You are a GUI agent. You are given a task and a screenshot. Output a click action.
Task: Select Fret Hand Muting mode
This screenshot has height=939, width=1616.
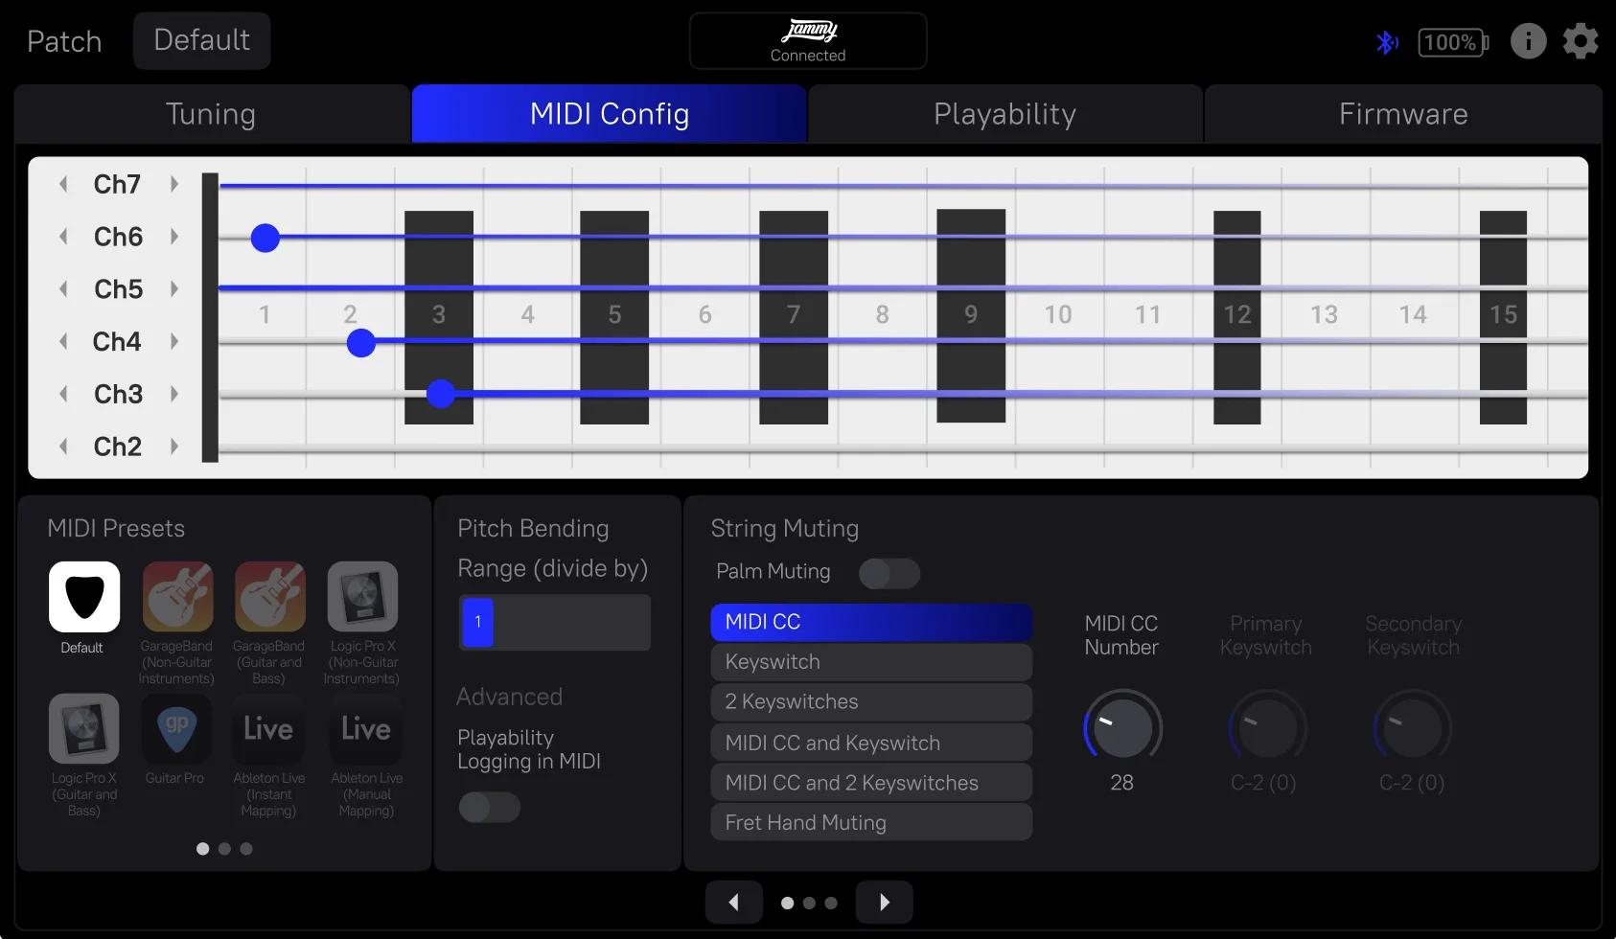click(871, 822)
